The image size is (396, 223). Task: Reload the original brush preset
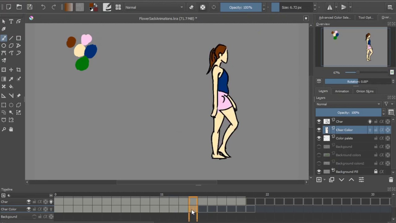(214, 7)
